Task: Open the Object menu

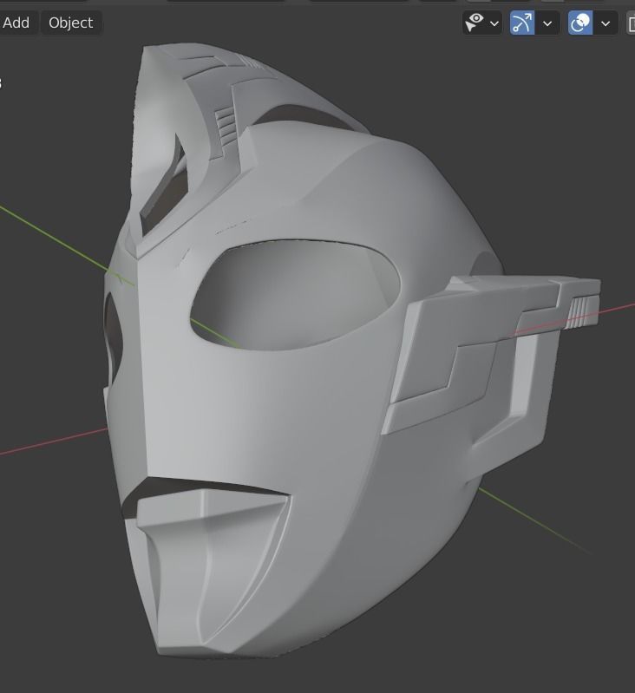Action: (x=71, y=23)
